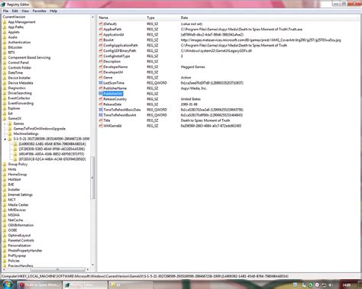362x289 pixels.
Task: Click the tree pane horizontal scrollbar thumb
Action: [58, 269]
